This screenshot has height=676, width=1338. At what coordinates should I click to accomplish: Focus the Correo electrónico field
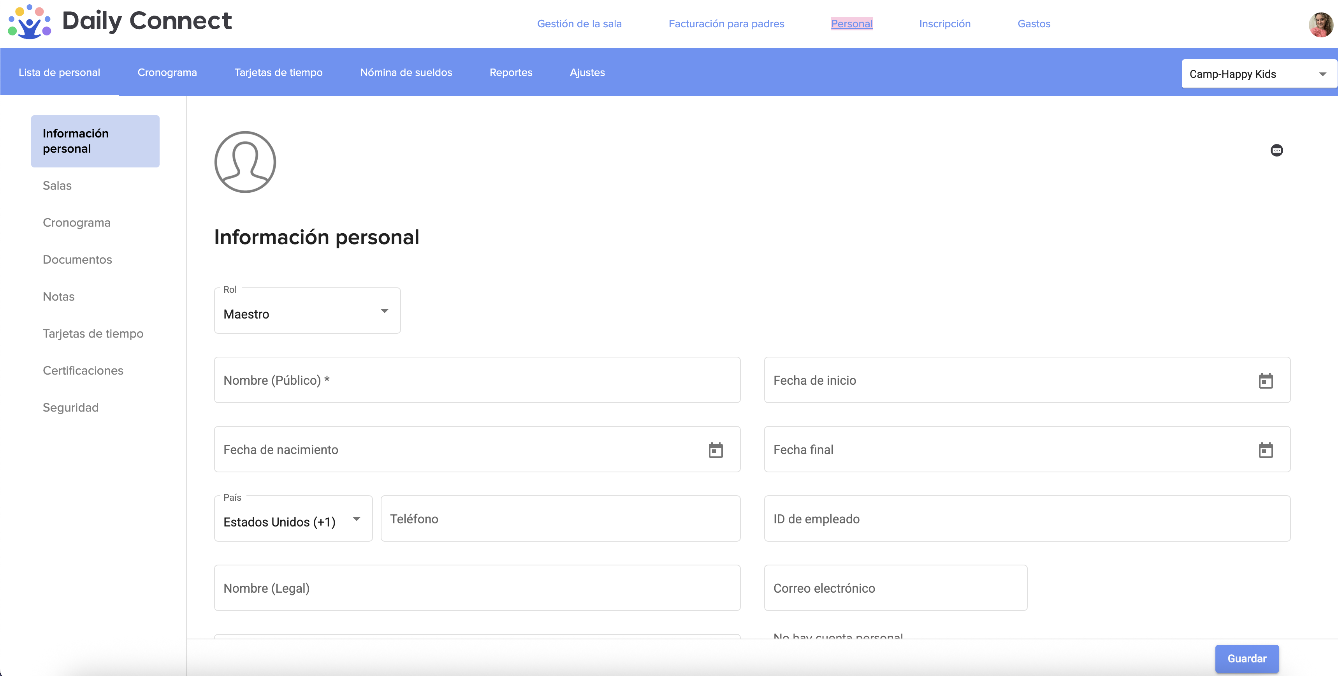[x=895, y=588]
